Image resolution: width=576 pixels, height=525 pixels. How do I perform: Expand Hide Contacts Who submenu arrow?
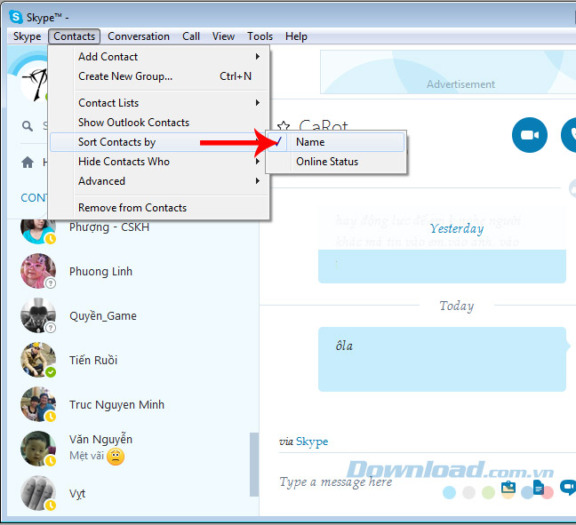258,162
